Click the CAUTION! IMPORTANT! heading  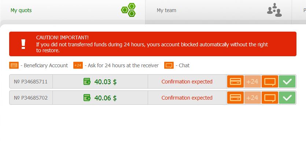62,37
